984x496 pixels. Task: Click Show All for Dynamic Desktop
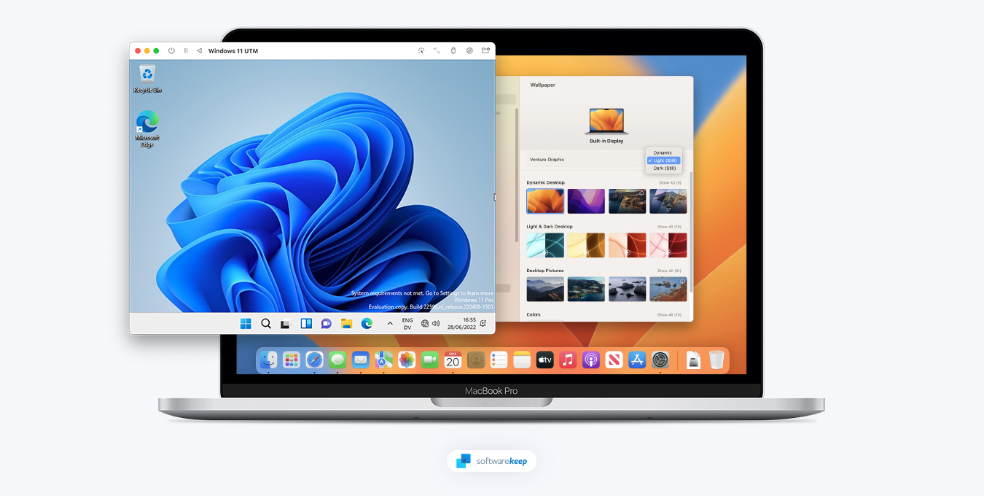point(670,183)
